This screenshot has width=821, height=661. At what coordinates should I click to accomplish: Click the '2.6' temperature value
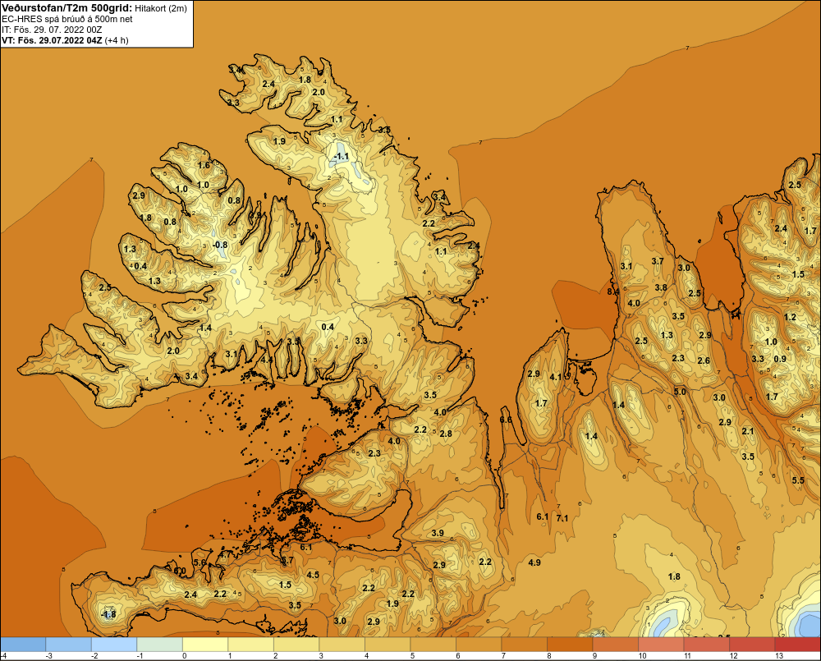704,360
